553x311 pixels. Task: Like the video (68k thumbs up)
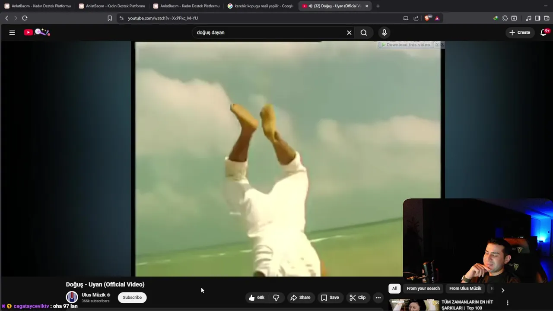pyautogui.click(x=257, y=297)
